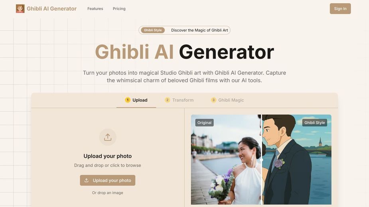Open the Features menu item

click(x=95, y=9)
